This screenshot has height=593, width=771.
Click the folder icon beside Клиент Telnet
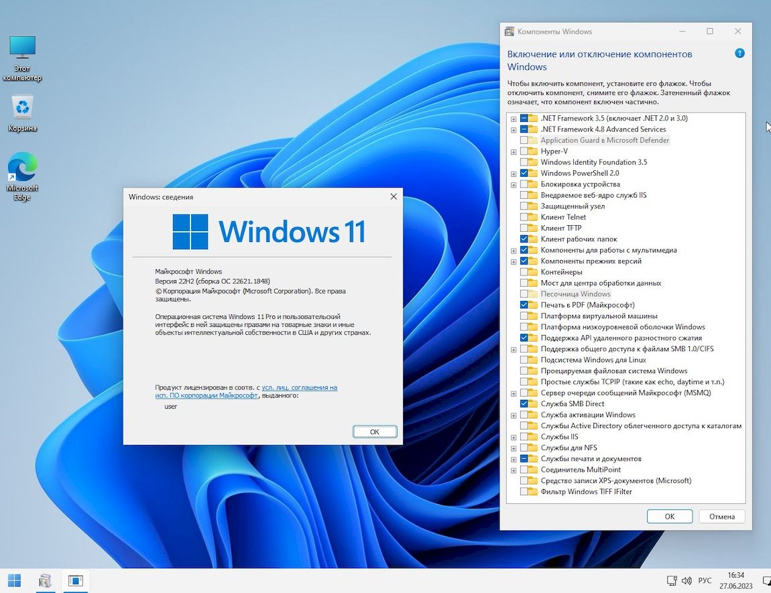click(x=533, y=217)
